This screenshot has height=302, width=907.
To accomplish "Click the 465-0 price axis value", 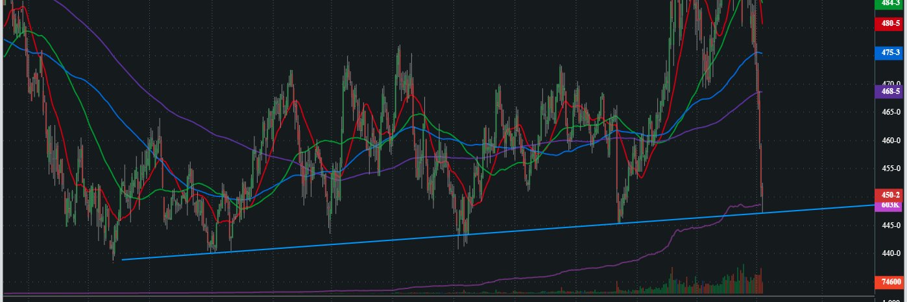I will (891, 112).
